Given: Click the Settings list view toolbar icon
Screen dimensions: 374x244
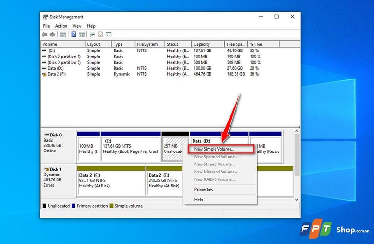Looking at the screenshot, I should pyautogui.click(x=108, y=34).
